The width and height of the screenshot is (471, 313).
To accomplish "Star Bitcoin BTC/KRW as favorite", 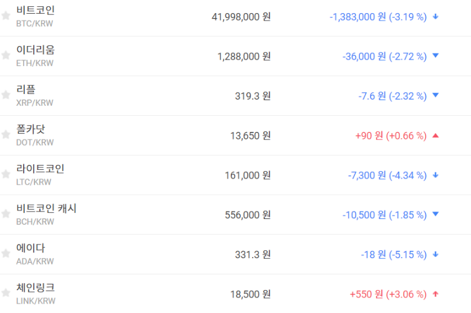I will 6,16.
